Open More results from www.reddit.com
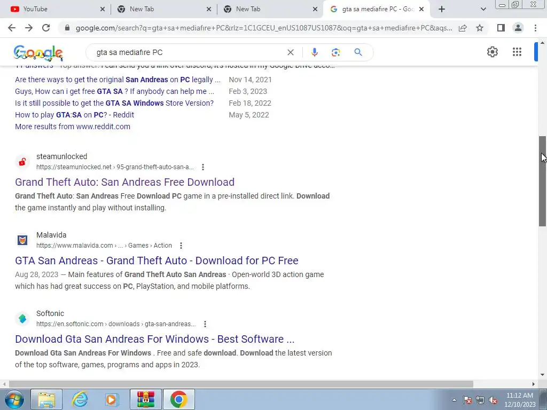Screen dimensions: 547x410 73,127
